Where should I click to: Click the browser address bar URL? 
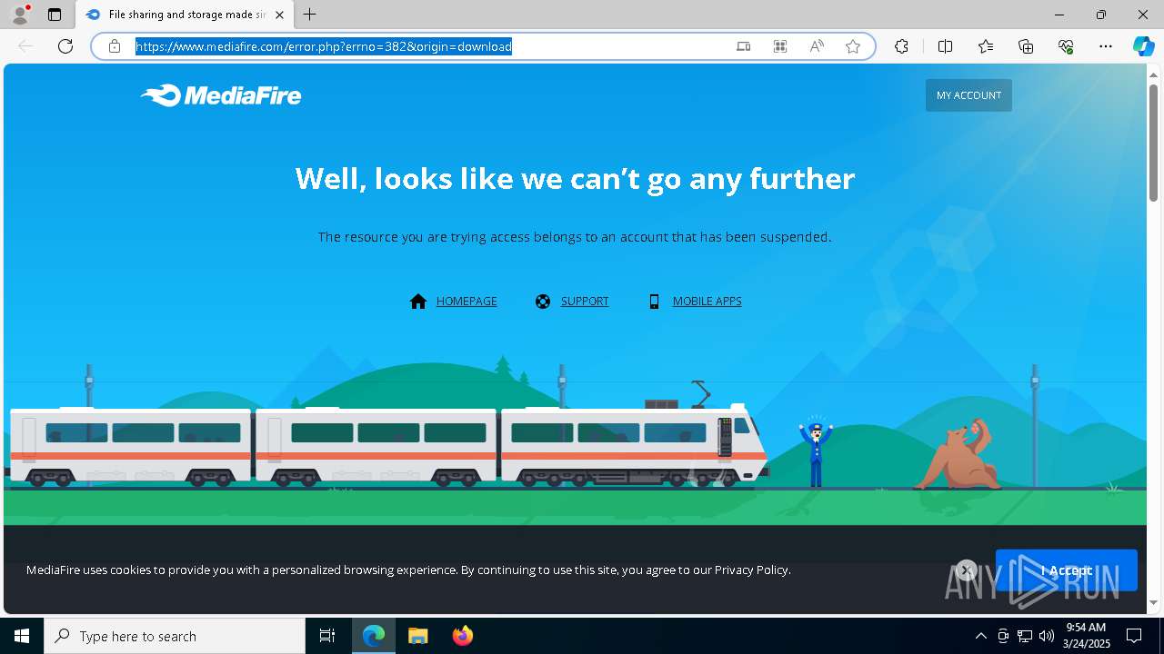click(x=324, y=46)
